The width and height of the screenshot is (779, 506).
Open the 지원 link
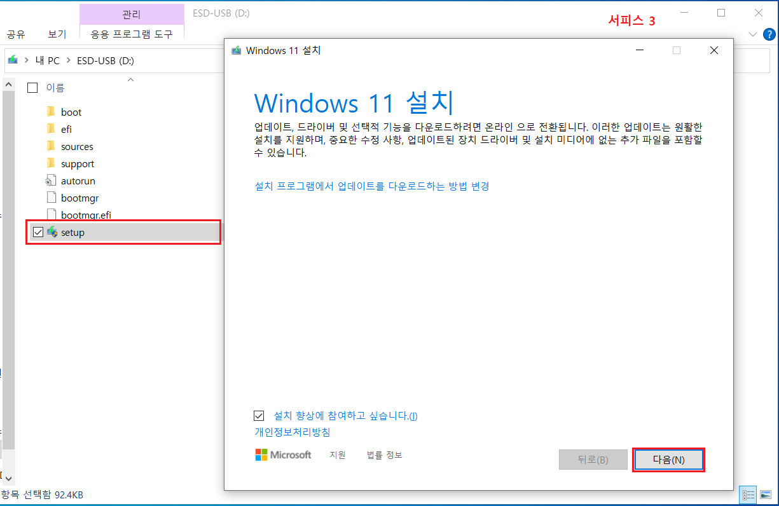(x=338, y=455)
